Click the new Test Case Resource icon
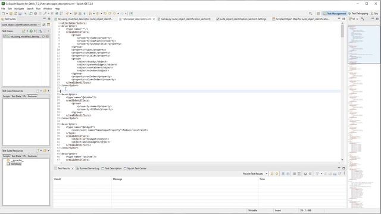 [x=38, y=91]
